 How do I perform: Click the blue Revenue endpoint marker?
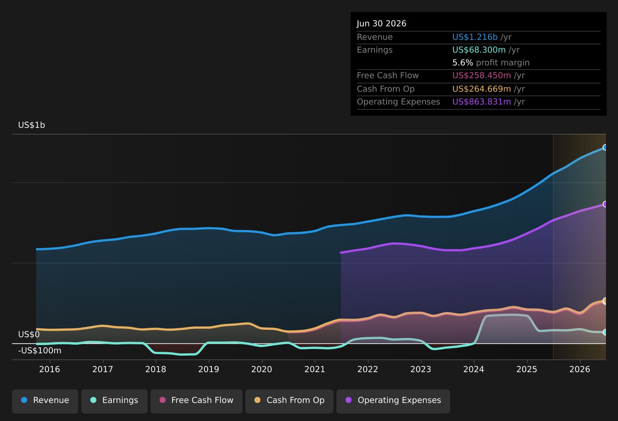[605, 147]
